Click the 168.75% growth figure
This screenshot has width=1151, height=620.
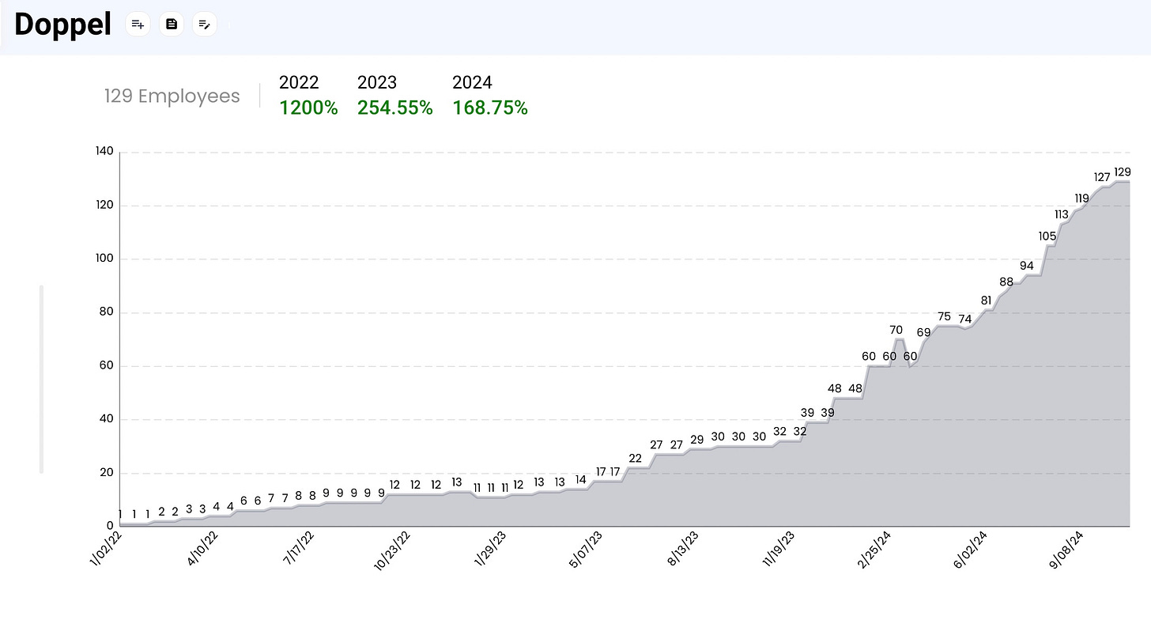[x=490, y=108]
